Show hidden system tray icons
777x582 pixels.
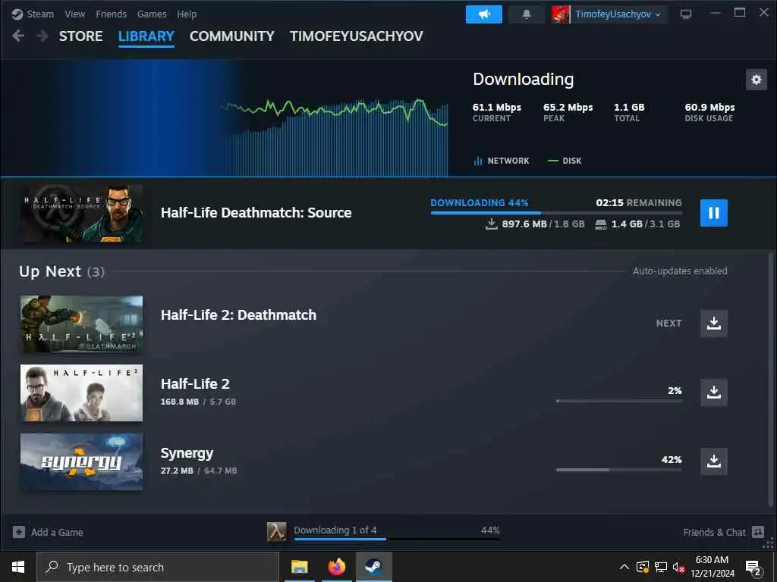tap(624, 567)
